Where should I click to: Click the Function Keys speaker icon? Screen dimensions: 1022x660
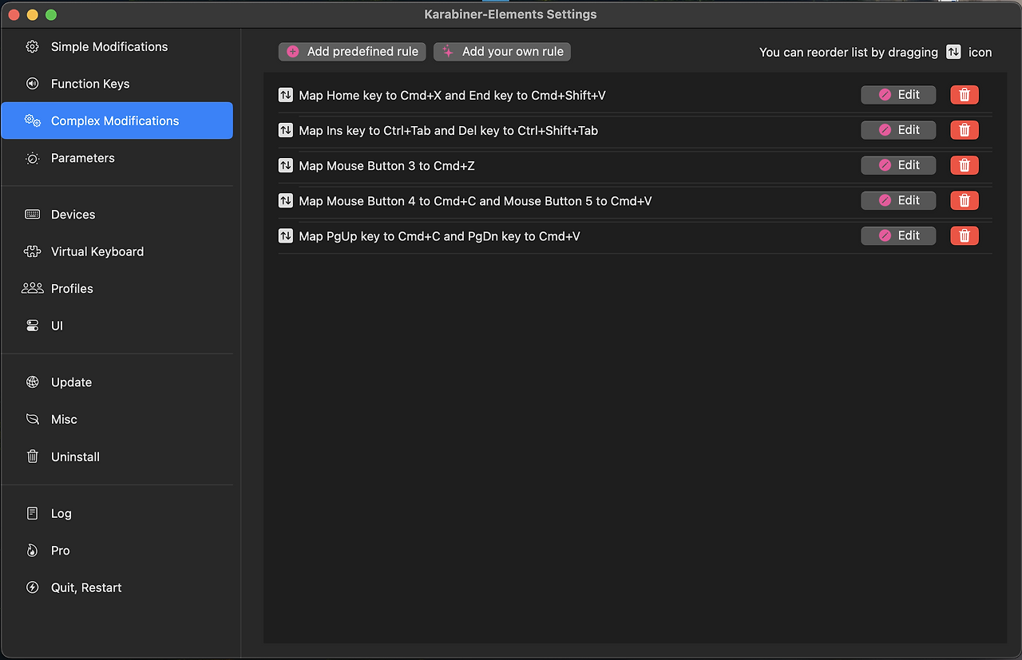tap(32, 84)
